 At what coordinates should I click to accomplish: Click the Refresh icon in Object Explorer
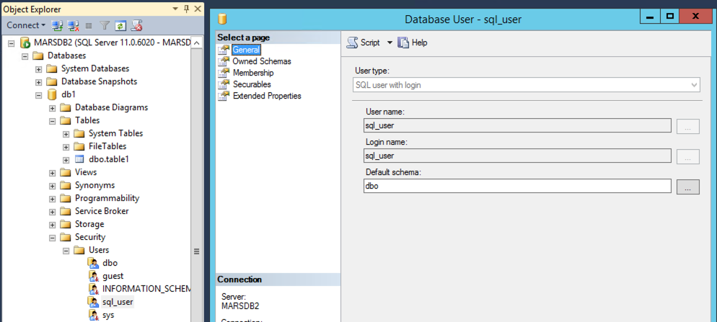click(x=120, y=25)
